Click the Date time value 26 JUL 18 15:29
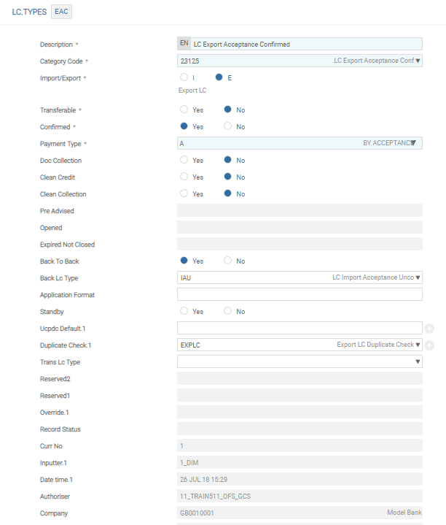This screenshot has width=446, height=525. [203, 480]
